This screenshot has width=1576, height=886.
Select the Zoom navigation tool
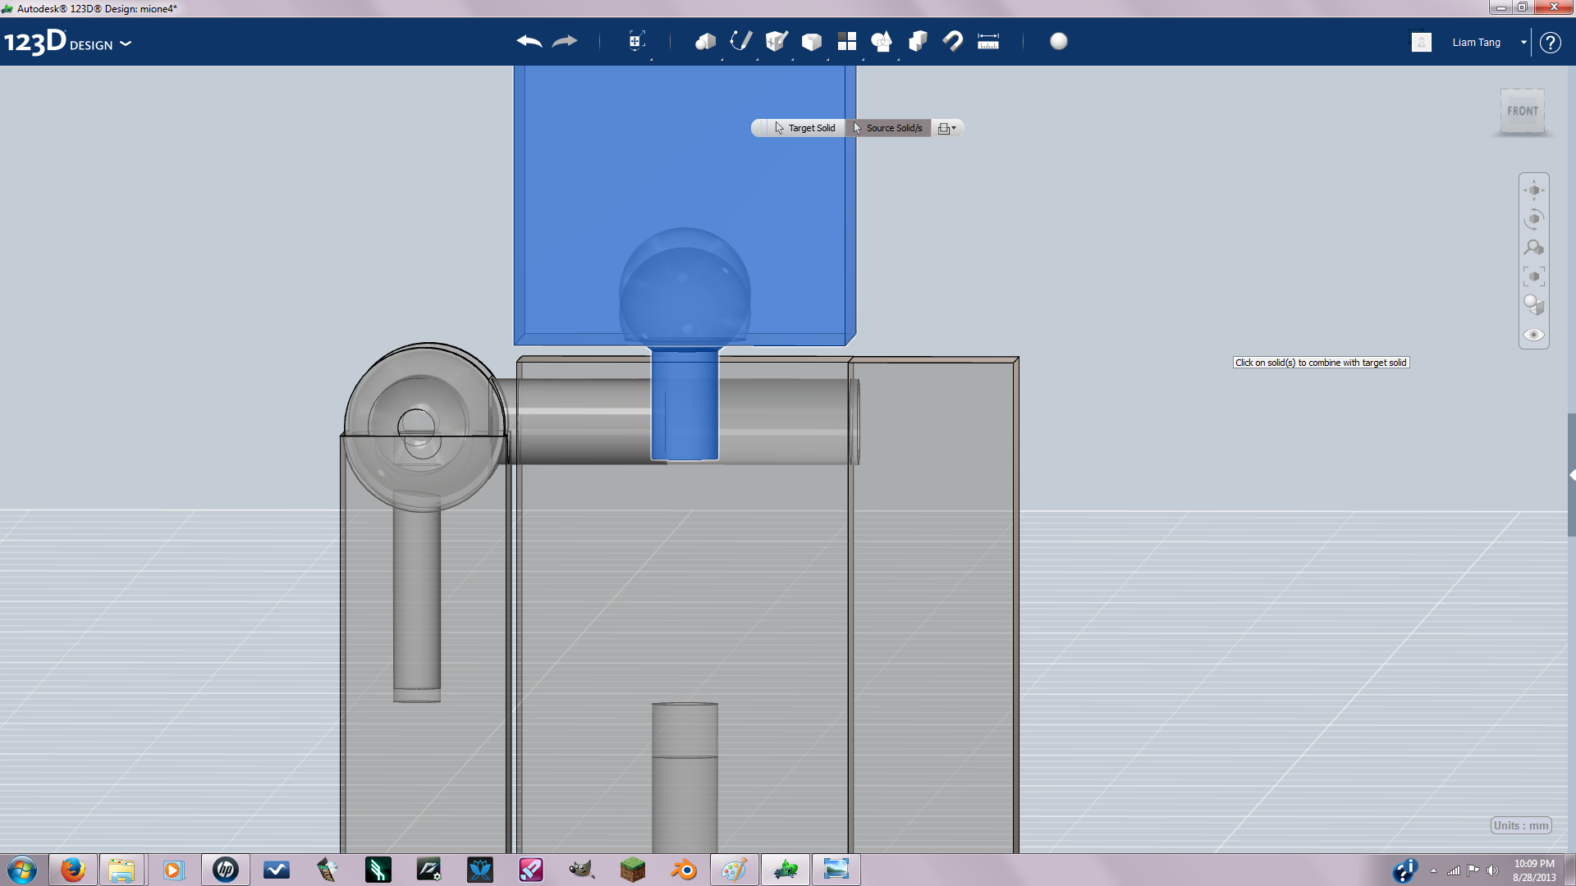[x=1533, y=248]
